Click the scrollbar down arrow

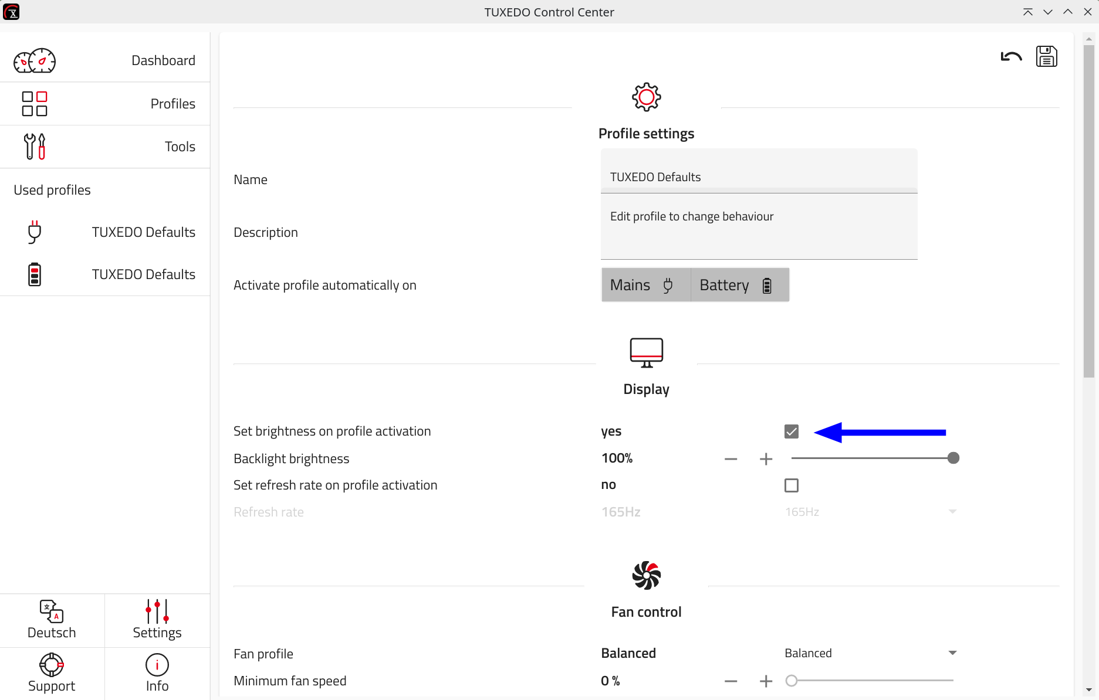(1089, 690)
